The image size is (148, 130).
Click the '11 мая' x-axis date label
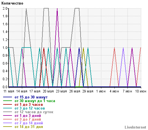pos(9,91)
